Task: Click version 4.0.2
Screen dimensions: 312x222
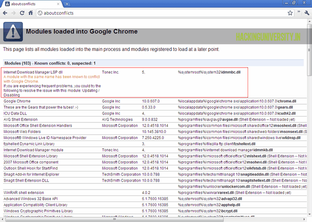Action: 146,193
